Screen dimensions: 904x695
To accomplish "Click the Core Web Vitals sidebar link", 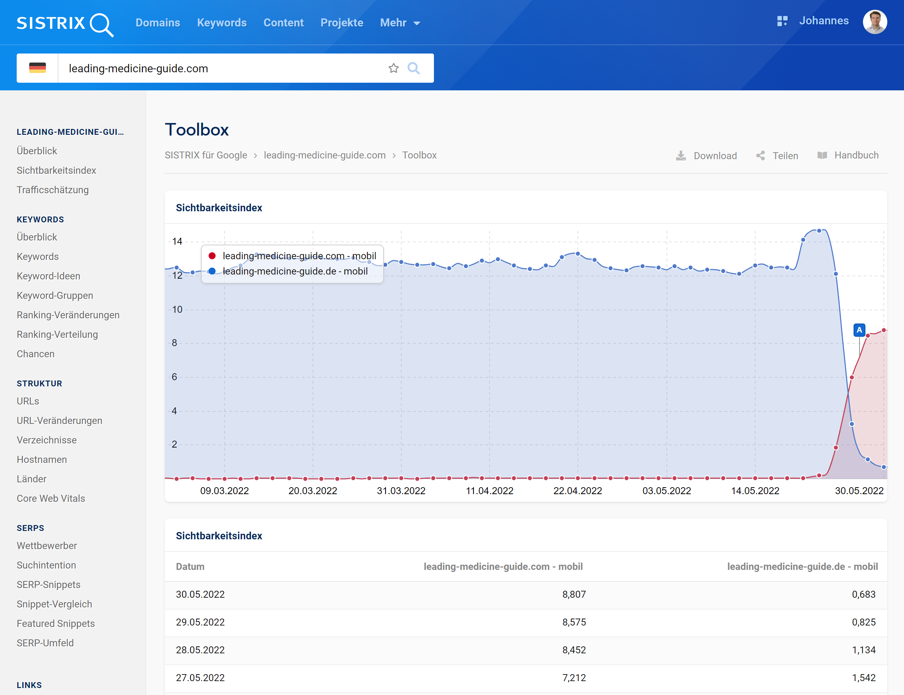I will pos(50,499).
